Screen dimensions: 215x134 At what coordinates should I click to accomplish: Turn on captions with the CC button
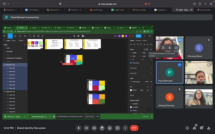click(94, 128)
